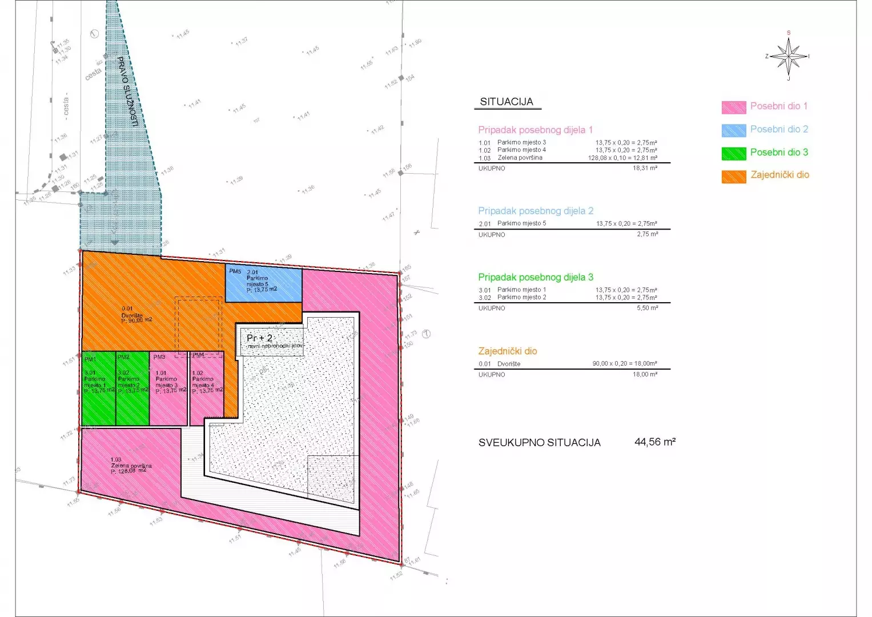Pick the green Posebni dio 3 legend swatch

(734, 153)
